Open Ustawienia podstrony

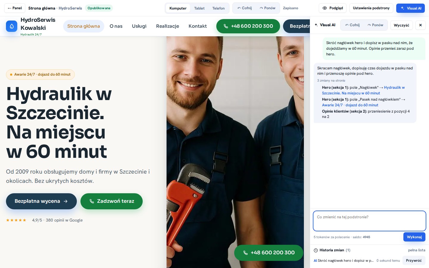click(x=371, y=8)
